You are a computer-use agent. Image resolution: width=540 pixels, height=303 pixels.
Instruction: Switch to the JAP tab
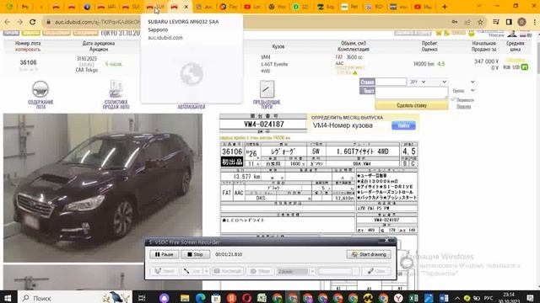(x=106, y=7)
